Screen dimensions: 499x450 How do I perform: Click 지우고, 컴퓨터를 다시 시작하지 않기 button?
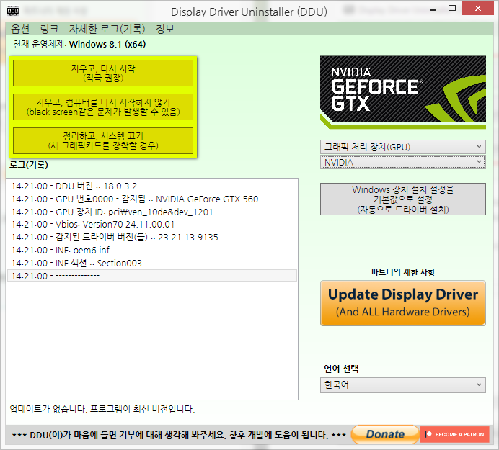[x=103, y=107]
